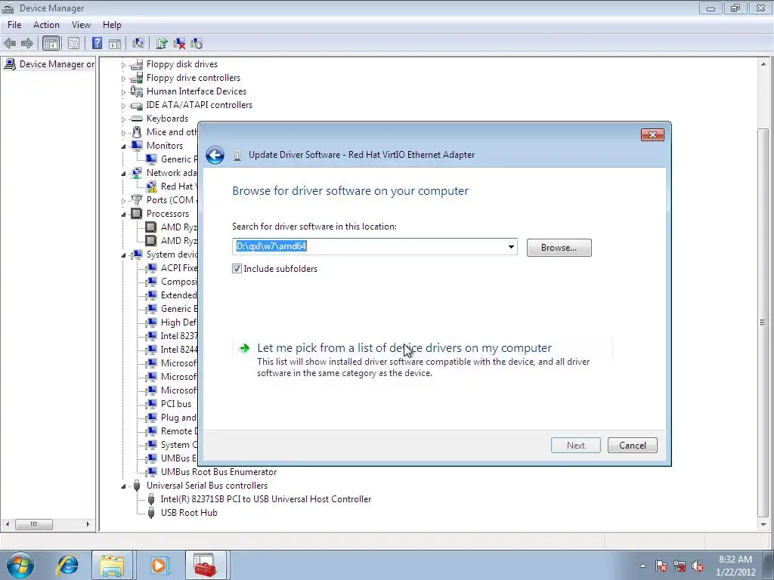
Task: Collapse the Universal Serial Bus controllers node
Action: [x=123, y=486]
